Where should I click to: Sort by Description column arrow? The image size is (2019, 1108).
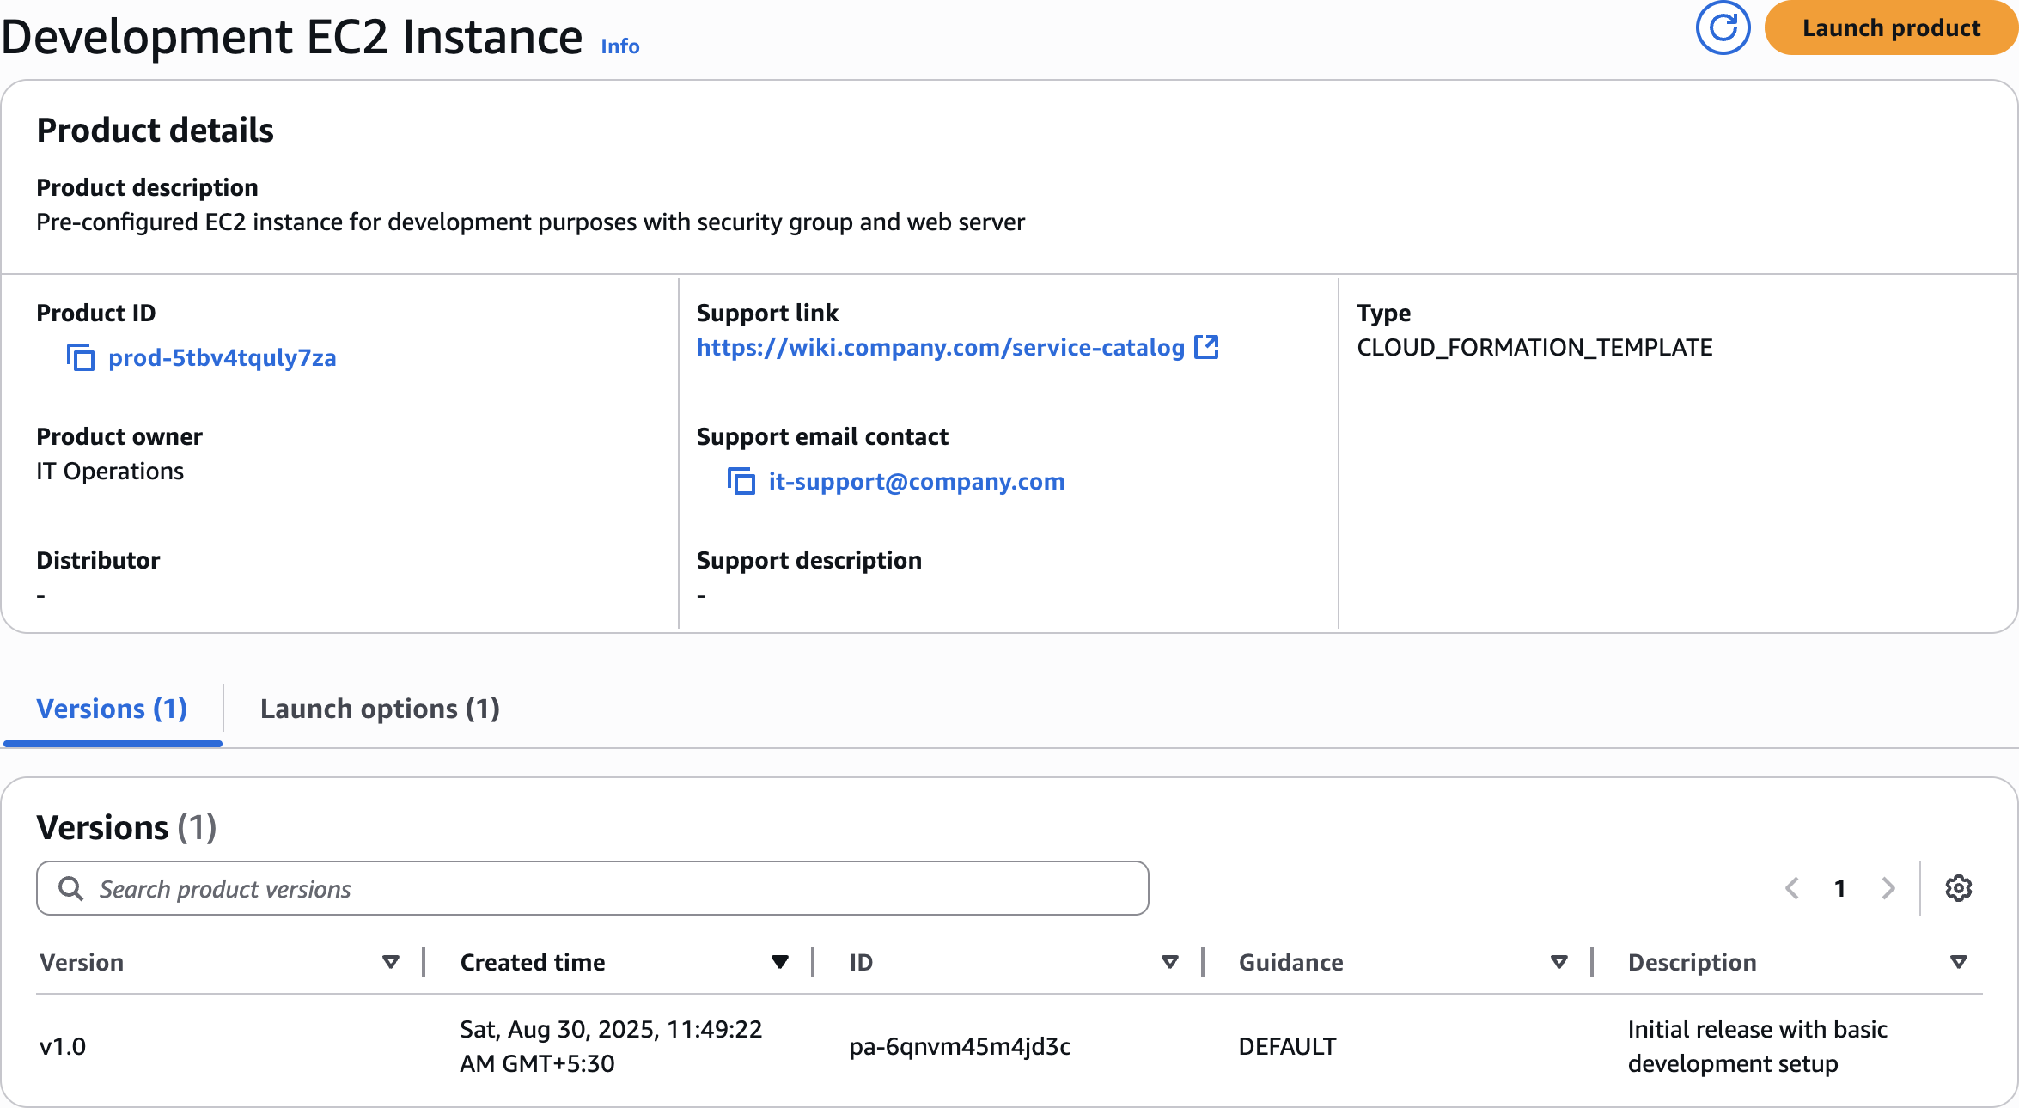point(1958,962)
